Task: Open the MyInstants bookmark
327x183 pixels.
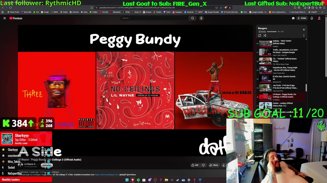Action: (115, 12)
